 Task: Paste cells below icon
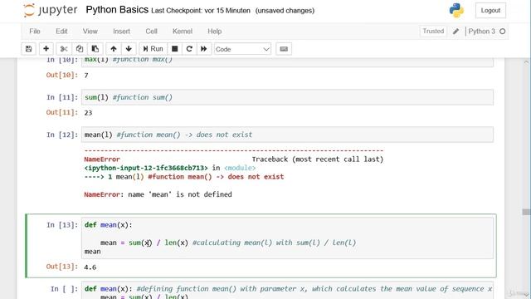(x=95, y=49)
